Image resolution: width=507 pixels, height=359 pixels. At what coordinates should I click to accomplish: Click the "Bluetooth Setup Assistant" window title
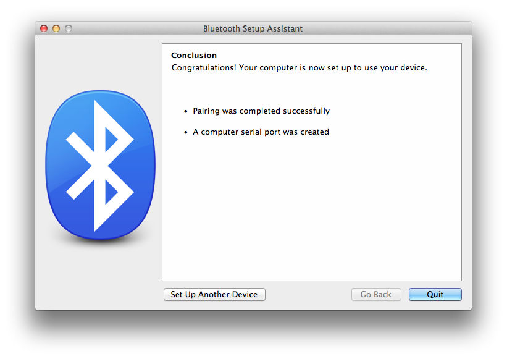pyautogui.click(x=253, y=29)
